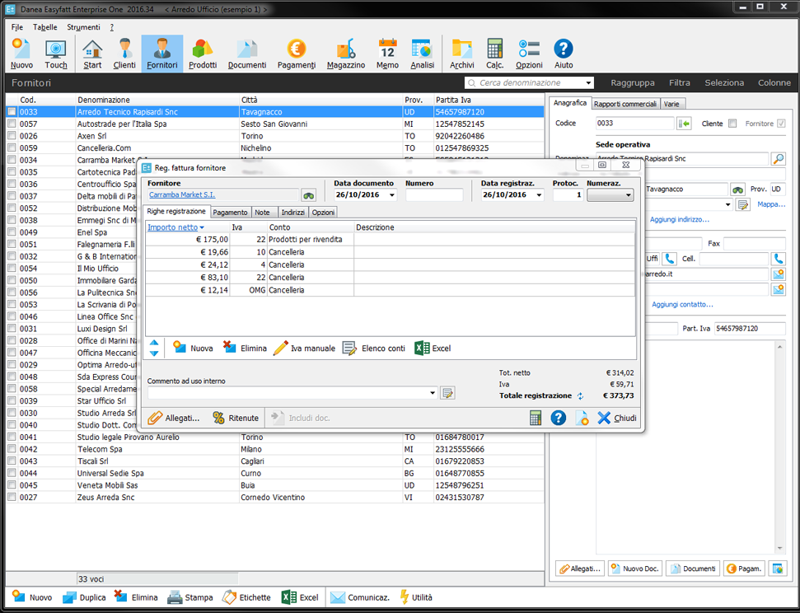Open the File menu
800x613 pixels.
click(16, 27)
